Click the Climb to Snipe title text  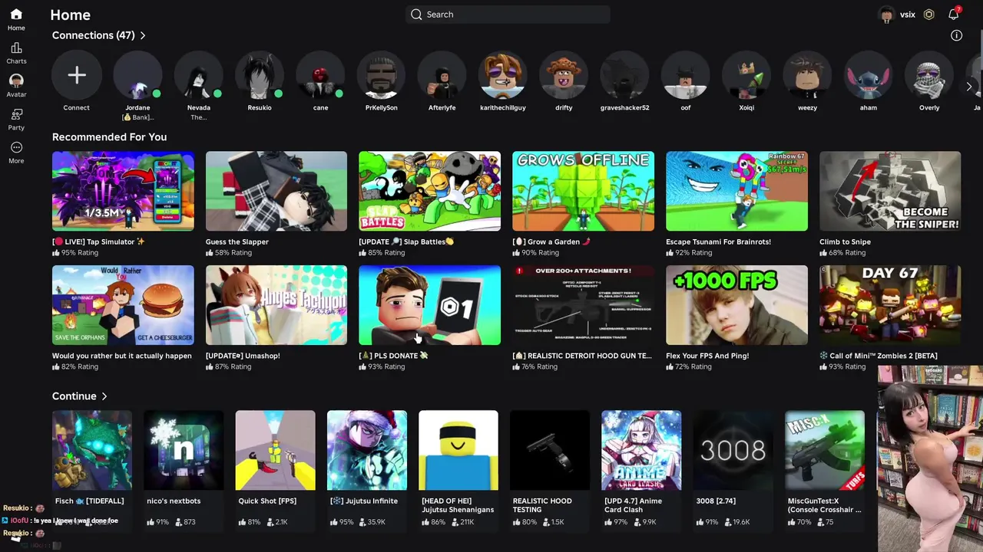coord(845,242)
